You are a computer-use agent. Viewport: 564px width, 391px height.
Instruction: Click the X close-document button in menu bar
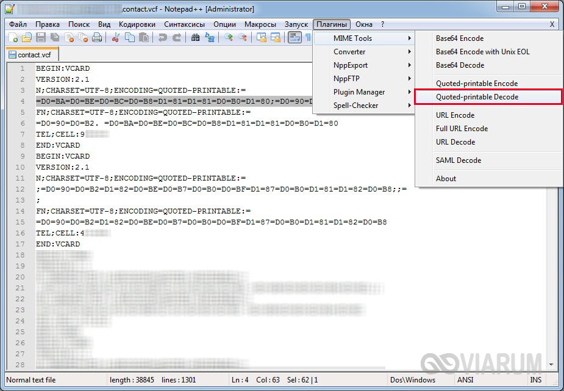pyautogui.click(x=552, y=24)
